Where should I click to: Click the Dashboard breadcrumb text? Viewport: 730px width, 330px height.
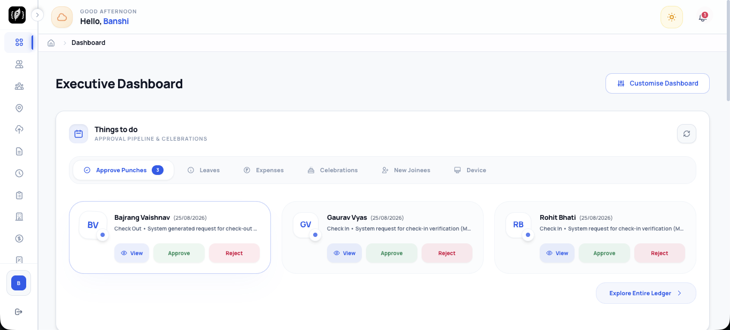pos(88,43)
